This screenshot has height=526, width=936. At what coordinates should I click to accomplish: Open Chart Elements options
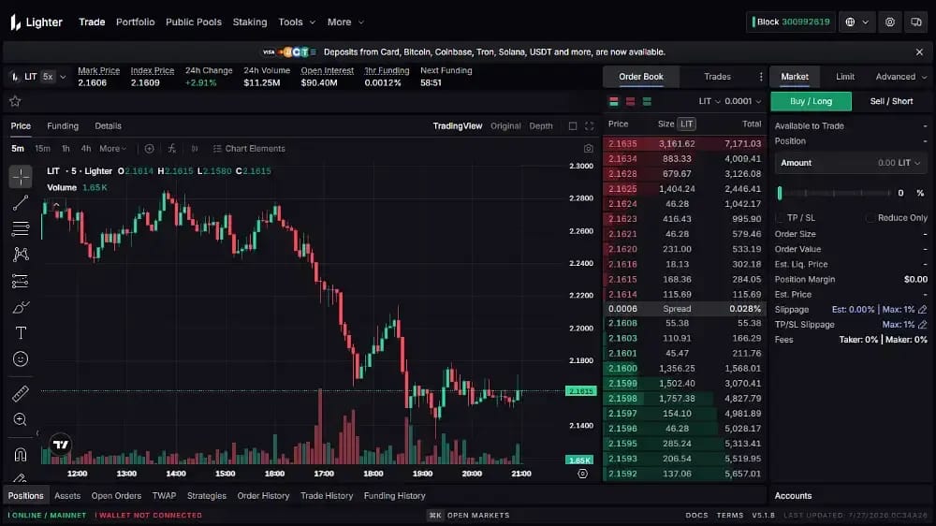pyautogui.click(x=249, y=149)
